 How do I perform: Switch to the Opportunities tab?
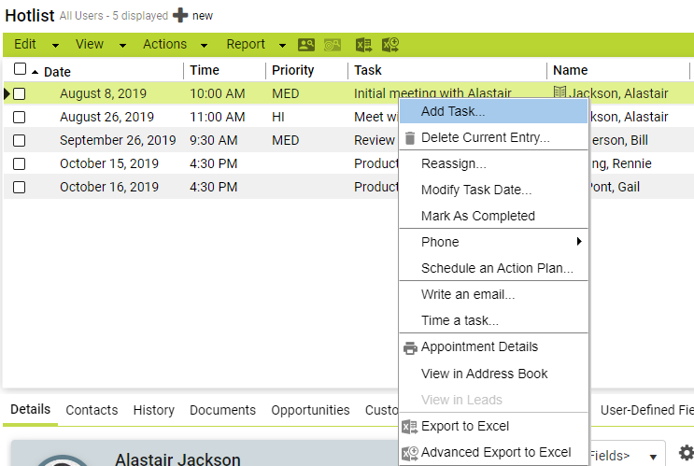click(310, 410)
